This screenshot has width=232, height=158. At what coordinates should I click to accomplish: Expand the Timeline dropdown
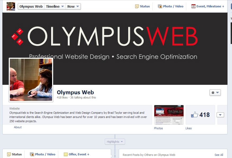point(55,6)
